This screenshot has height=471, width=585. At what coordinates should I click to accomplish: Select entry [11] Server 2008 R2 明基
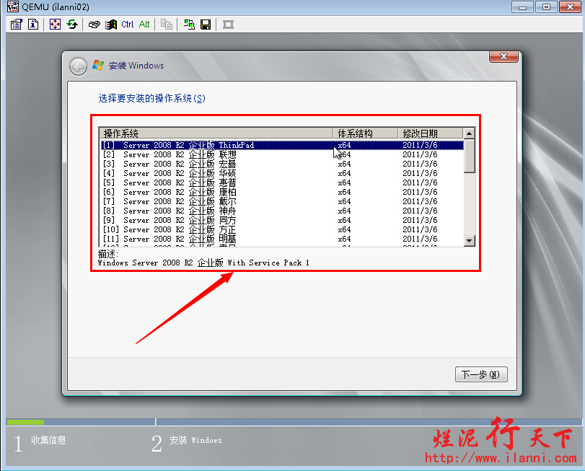click(x=216, y=239)
